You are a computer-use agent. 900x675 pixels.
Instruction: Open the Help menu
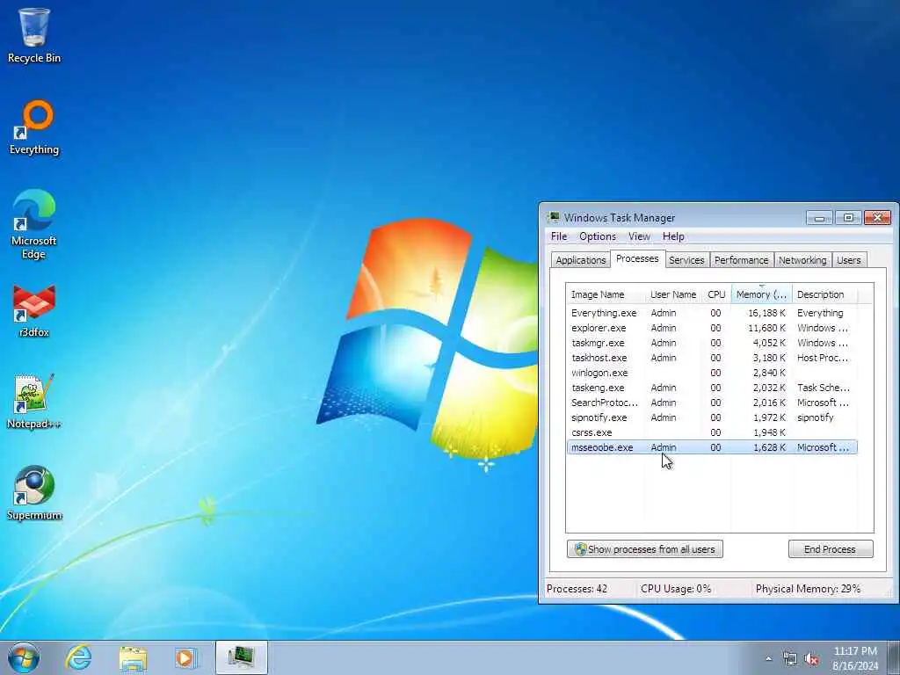[673, 236]
